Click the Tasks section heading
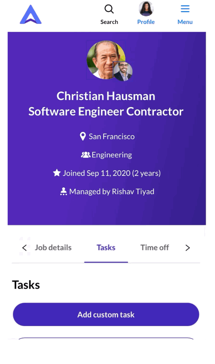The height and width of the screenshot is (364, 215). (26, 284)
